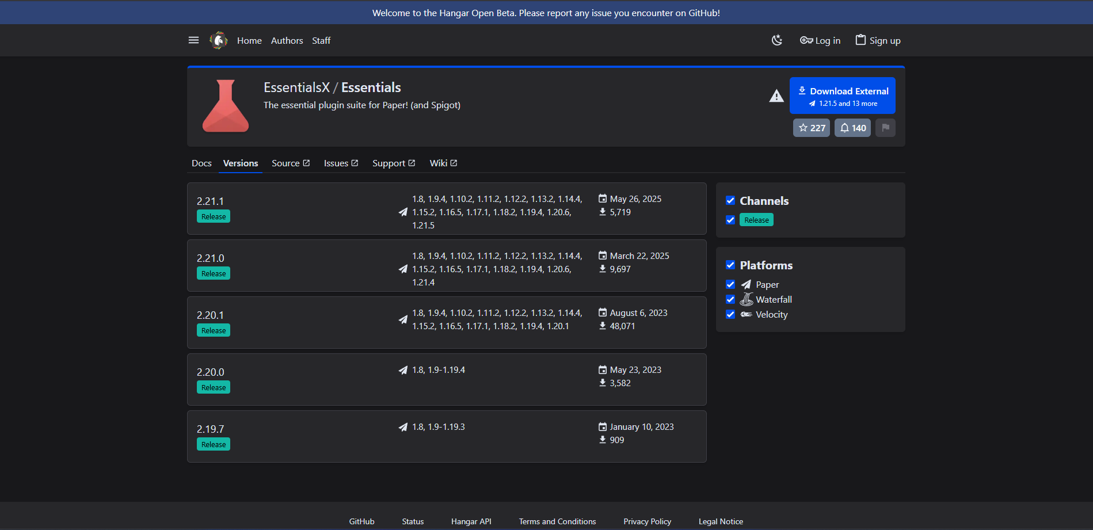Go to Home in the navbar

pos(249,40)
